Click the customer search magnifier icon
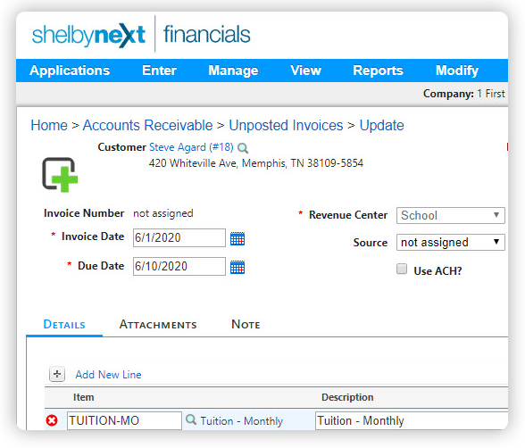The width and height of the screenshot is (525, 448). (x=243, y=148)
